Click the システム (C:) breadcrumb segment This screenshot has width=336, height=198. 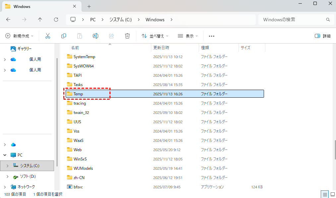pos(120,20)
